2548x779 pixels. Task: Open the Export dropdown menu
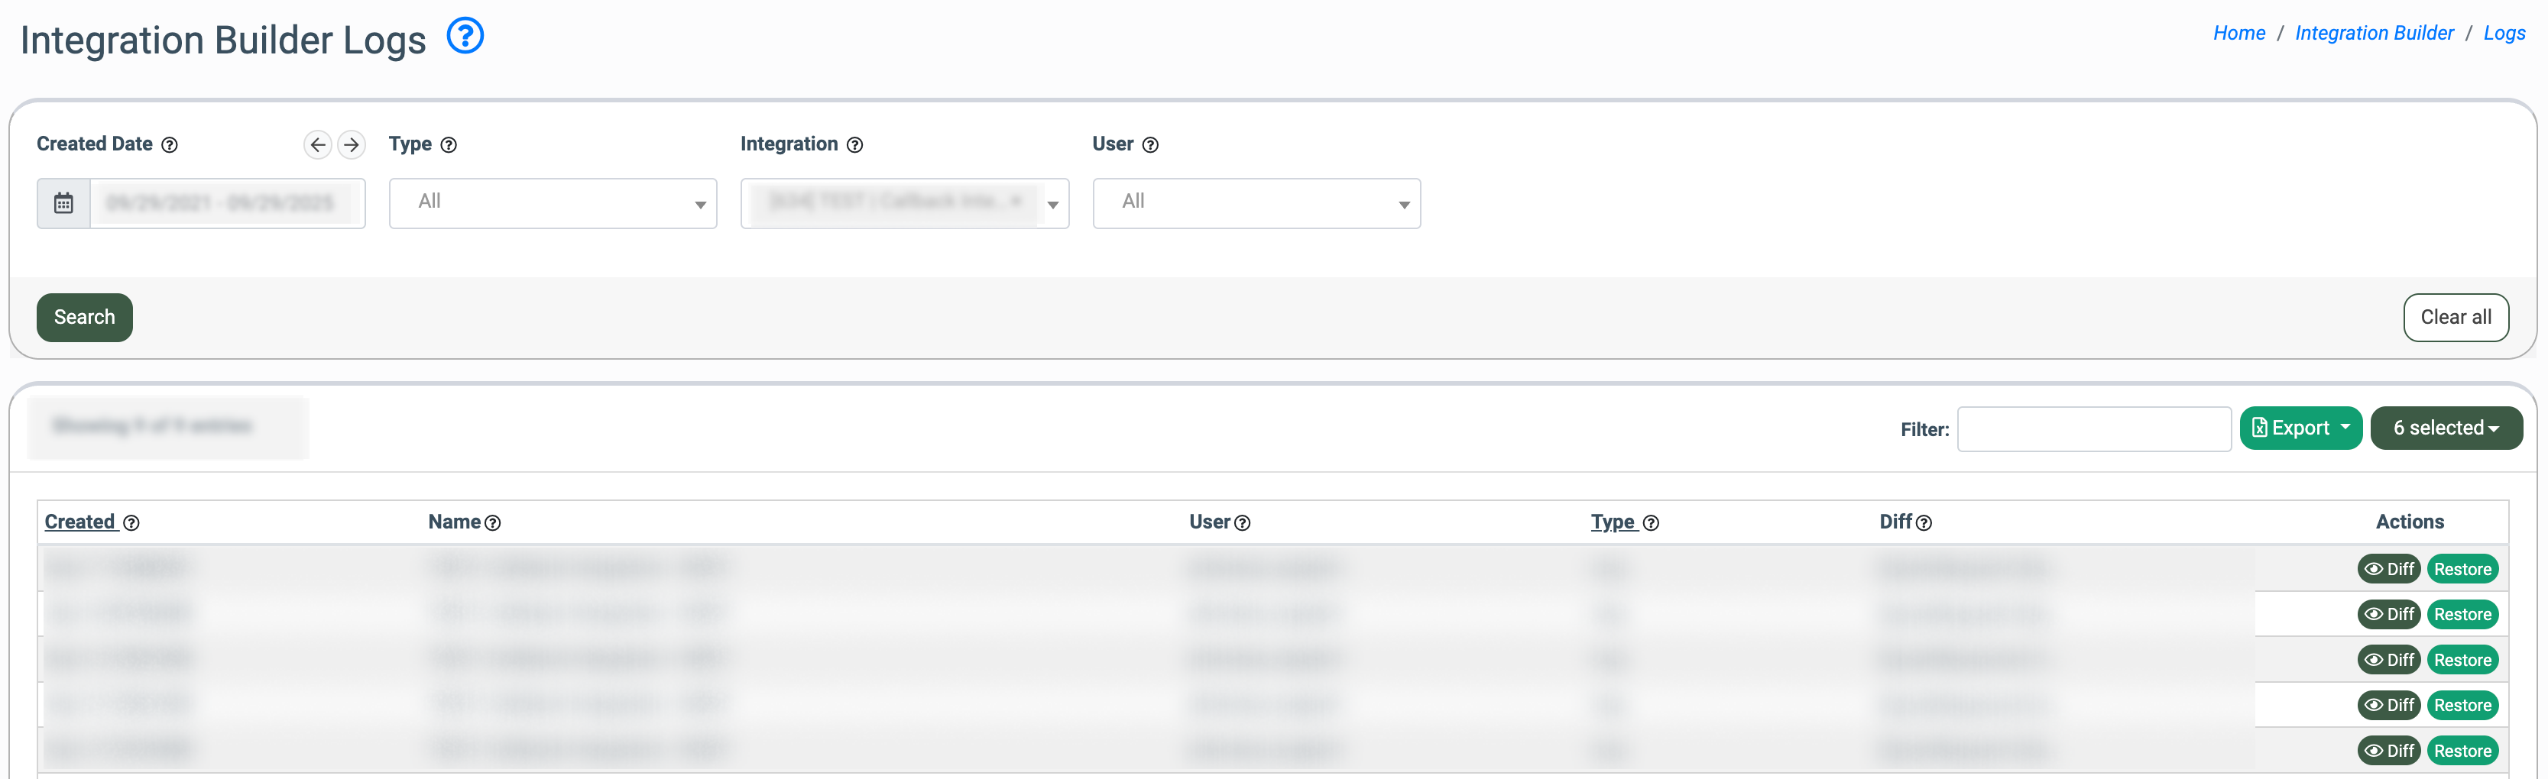2300,428
